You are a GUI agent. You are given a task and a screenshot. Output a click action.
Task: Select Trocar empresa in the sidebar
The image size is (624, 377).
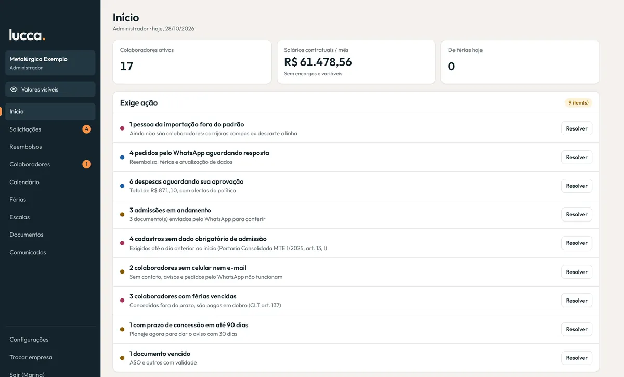(50, 357)
